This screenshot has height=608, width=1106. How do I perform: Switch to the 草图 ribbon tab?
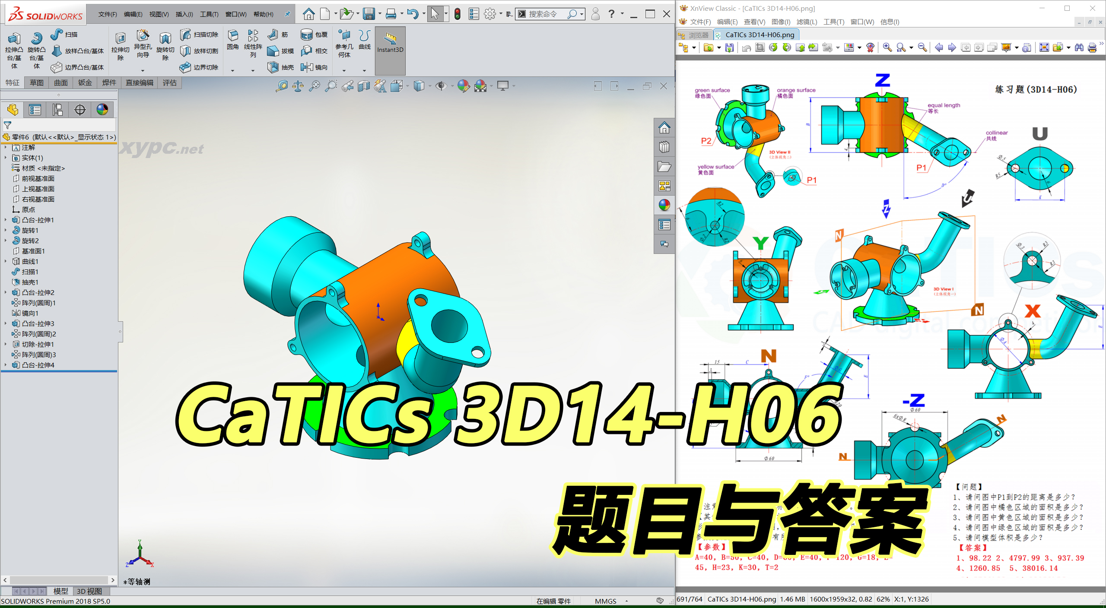pyautogui.click(x=37, y=83)
